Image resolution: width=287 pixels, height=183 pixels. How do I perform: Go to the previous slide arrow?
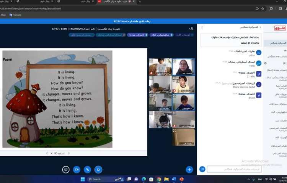[x=69, y=153]
